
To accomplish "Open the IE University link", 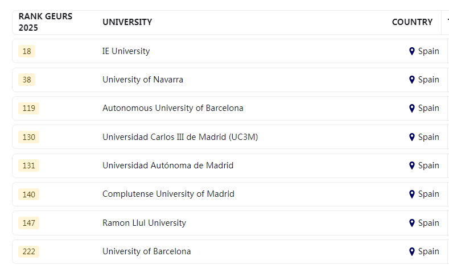I will tap(126, 51).
